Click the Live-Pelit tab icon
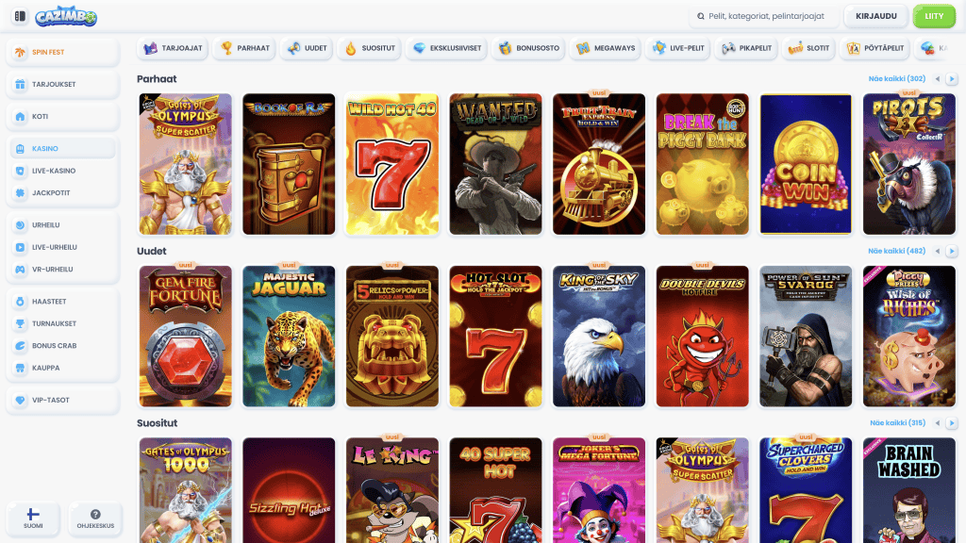 click(659, 48)
